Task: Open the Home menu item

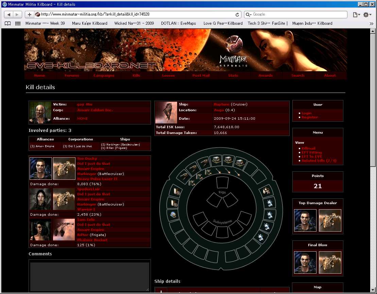Action: [x=39, y=75]
